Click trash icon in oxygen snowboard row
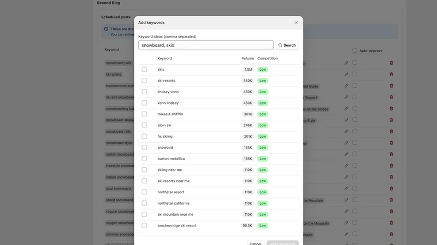 click(391, 223)
